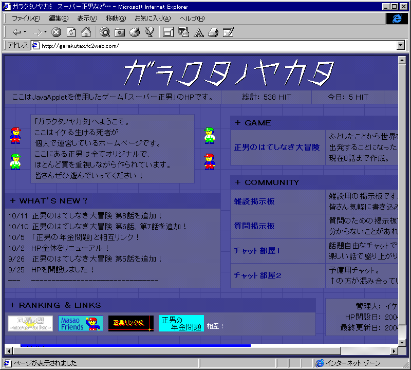Screen dimensions: 411x370
Task: Expand the address bar dropdown list
Action: [x=401, y=45]
